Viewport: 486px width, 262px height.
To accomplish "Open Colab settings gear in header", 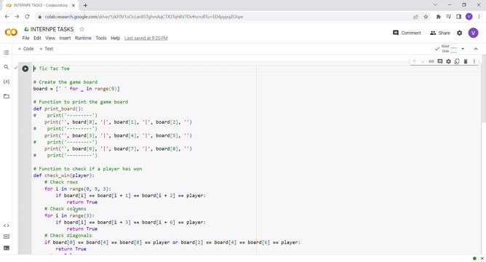I will click(459, 33).
